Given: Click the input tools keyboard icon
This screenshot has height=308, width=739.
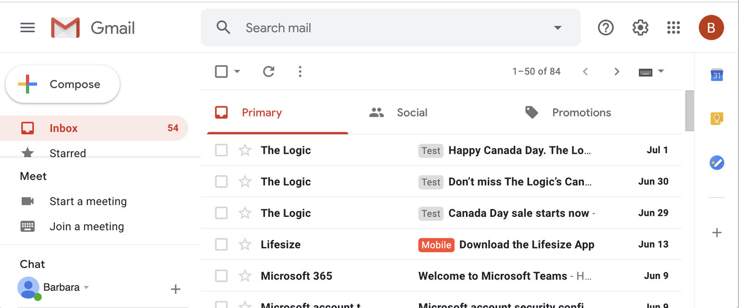Looking at the screenshot, I should point(646,72).
